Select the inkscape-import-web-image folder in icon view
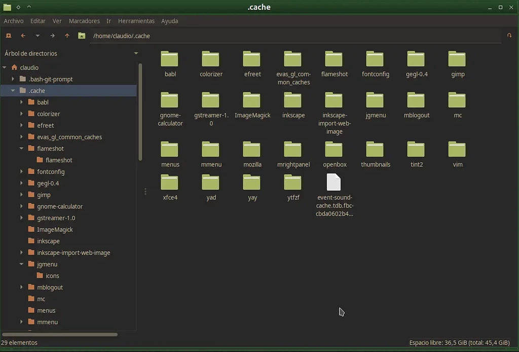 pyautogui.click(x=333, y=100)
